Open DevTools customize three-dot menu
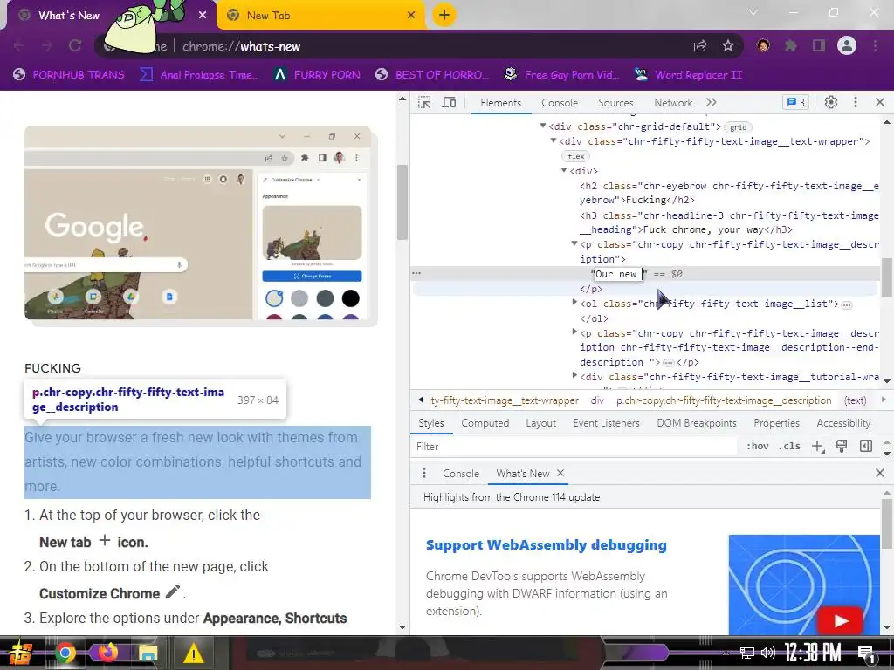 [856, 103]
